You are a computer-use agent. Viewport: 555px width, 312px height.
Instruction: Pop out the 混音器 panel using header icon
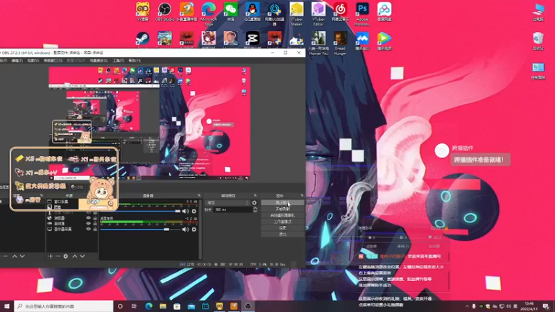[199, 196]
